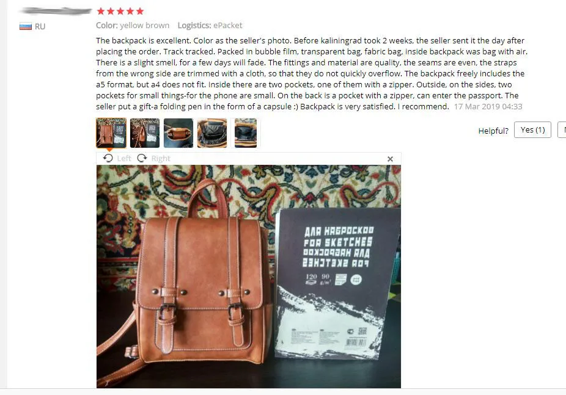
Task: Click the RU country label
Action: [40, 27]
